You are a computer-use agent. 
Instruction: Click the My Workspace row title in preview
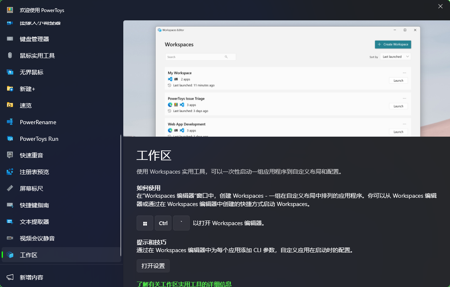pos(180,73)
